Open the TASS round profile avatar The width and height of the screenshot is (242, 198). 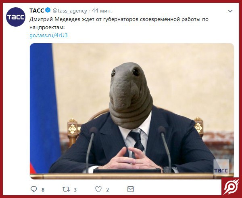coord(16,17)
